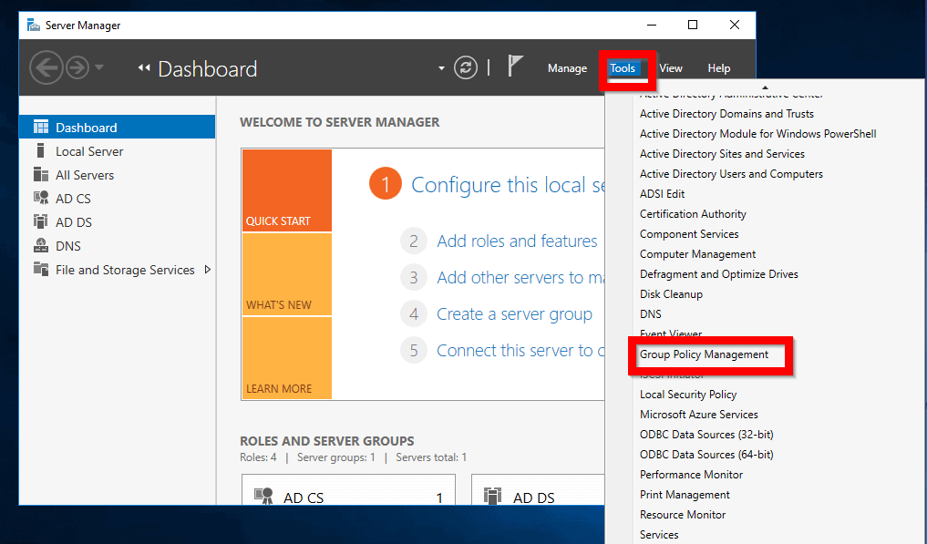Click the double-arrow before Dashboard title

pyautogui.click(x=144, y=68)
